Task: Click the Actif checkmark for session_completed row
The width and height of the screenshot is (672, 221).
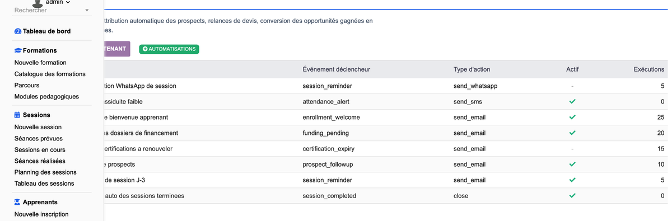Action: click(572, 196)
